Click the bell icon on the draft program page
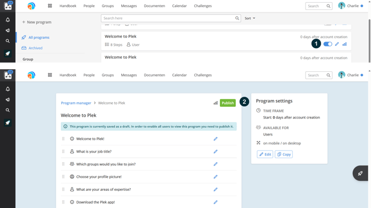Image resolution: width=371 pixels, height=208 pixels. pyautogui.click(x=8, y=89)
